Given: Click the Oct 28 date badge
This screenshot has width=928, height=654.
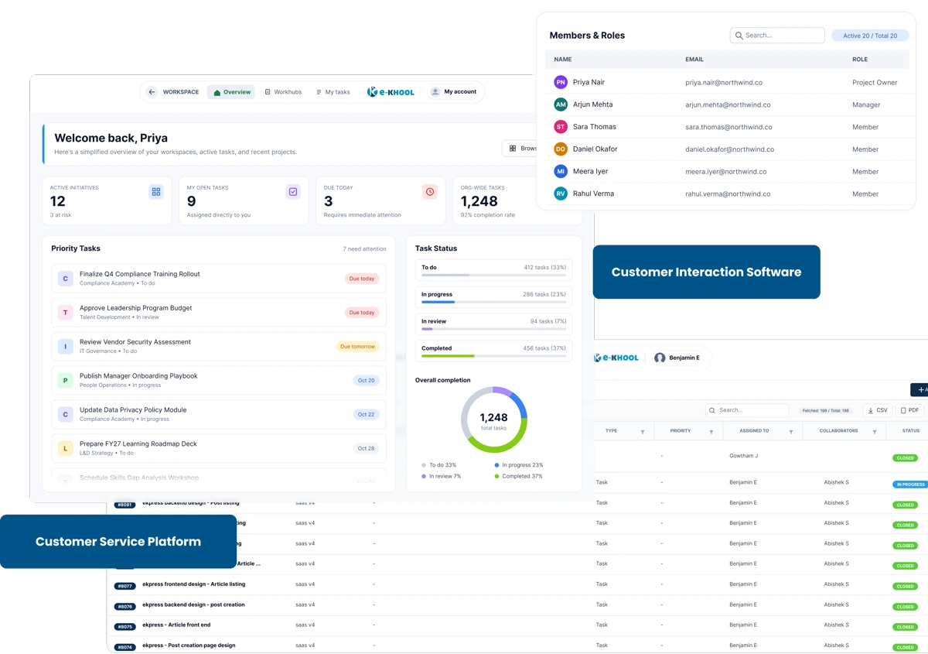Looking at the screenshot, I should (367, 448).
